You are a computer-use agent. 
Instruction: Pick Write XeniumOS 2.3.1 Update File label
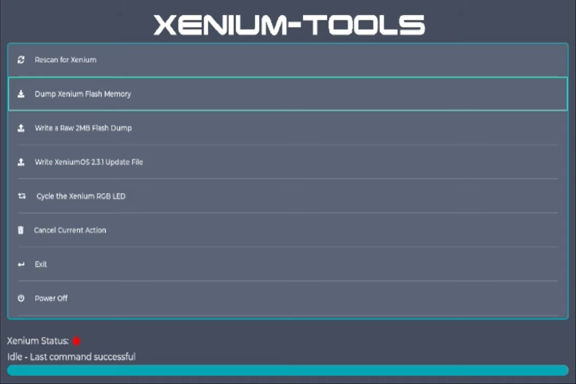point(89,162)
